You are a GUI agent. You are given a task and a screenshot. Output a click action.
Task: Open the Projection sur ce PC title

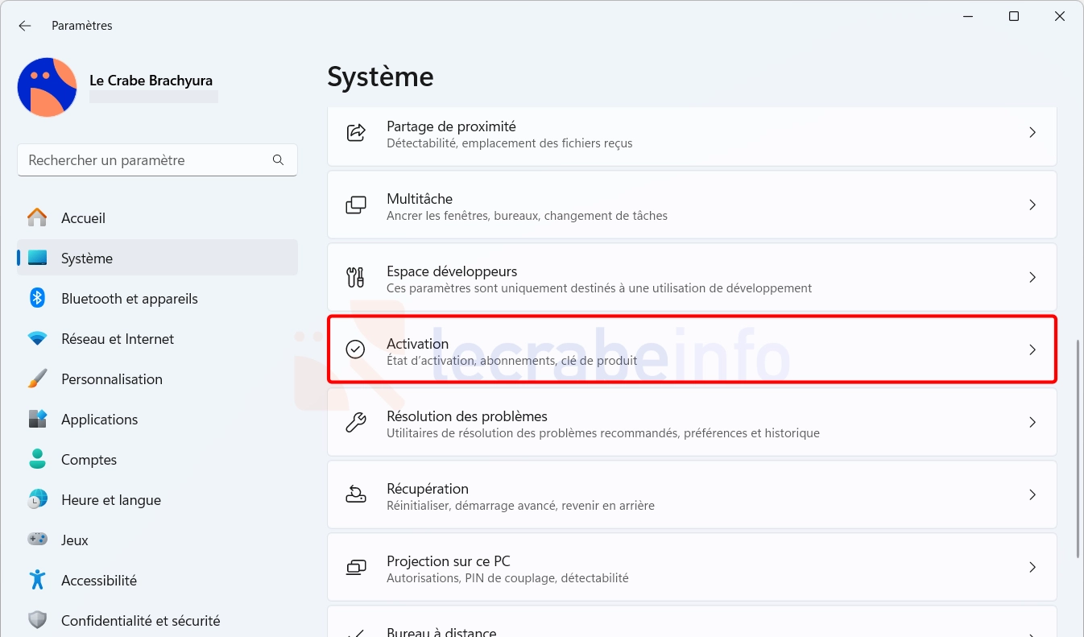(449, 561)
